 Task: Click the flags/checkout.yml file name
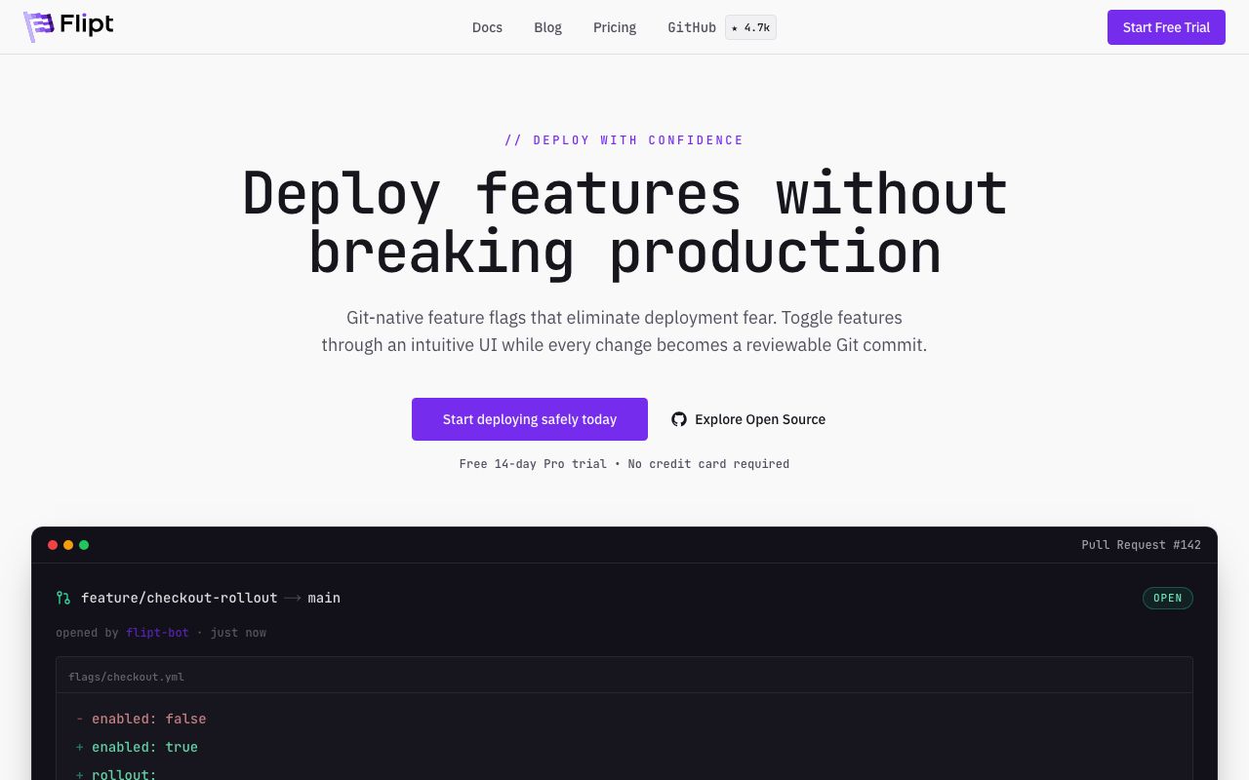[x=126, y=677]
